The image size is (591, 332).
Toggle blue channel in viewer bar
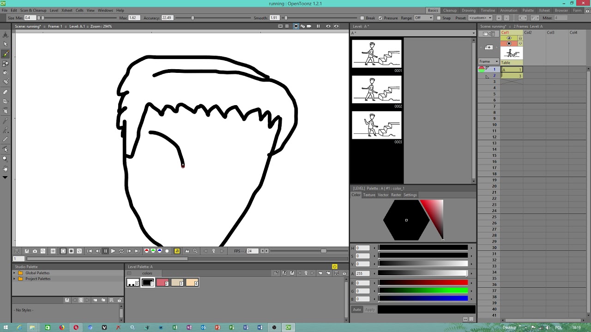point(159,251)
